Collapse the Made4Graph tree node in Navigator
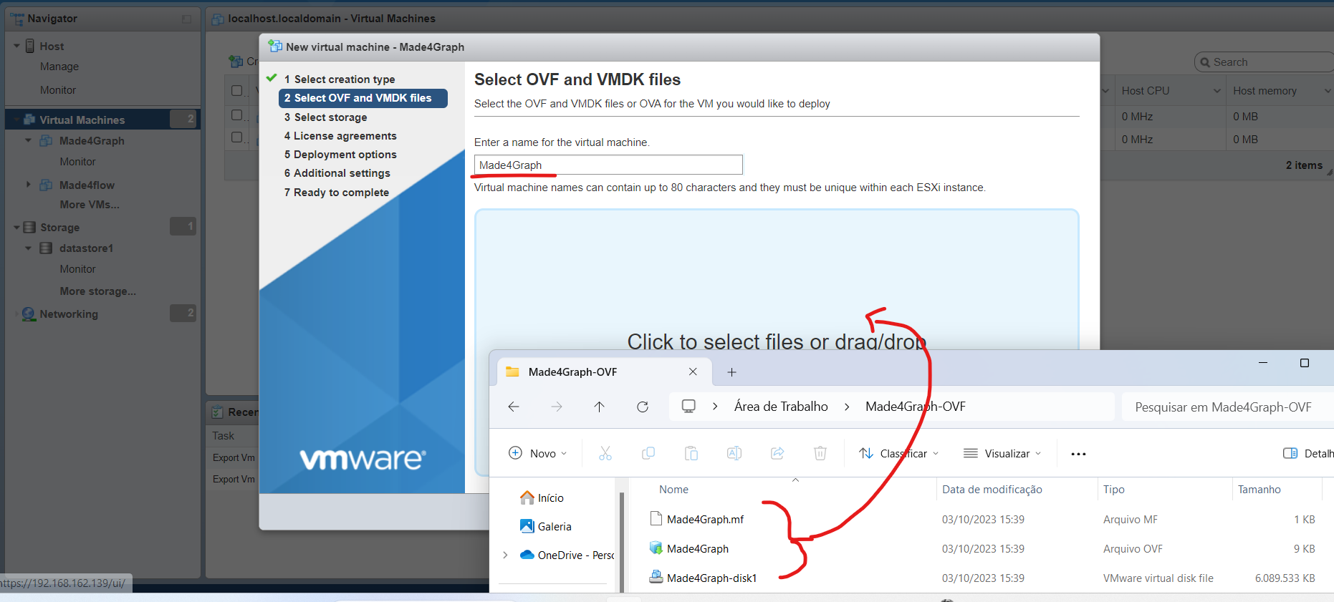Screen dimensions: 1334x602 pyautogui.click(x=29, y=141)
